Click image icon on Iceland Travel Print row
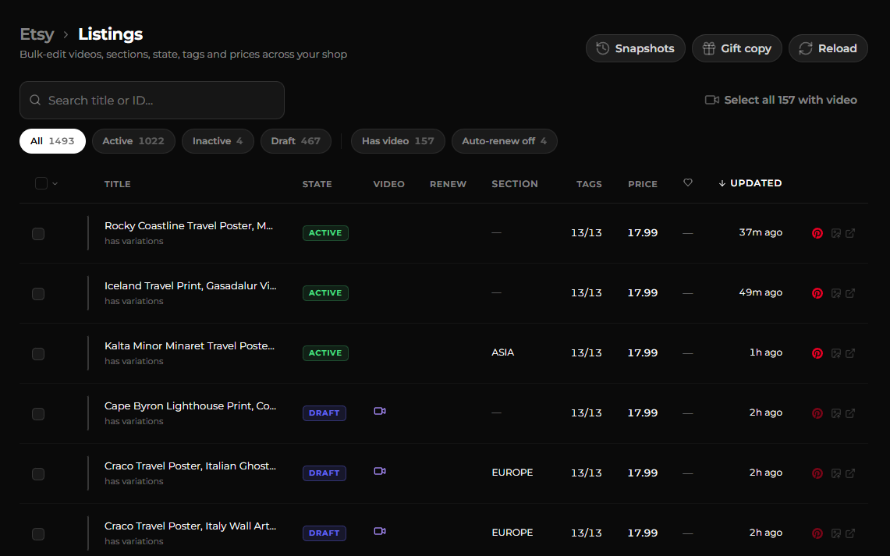Screen dimensions: 890x556 (x=836, y=293)
